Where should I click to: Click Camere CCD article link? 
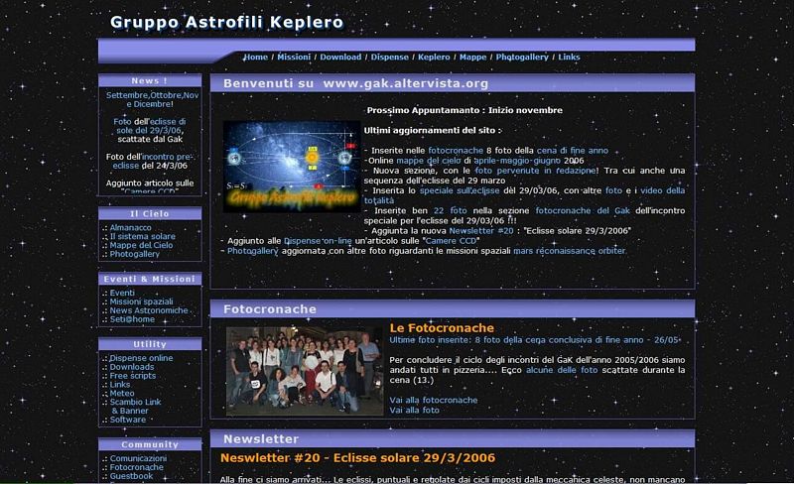(x=451, y=241)
